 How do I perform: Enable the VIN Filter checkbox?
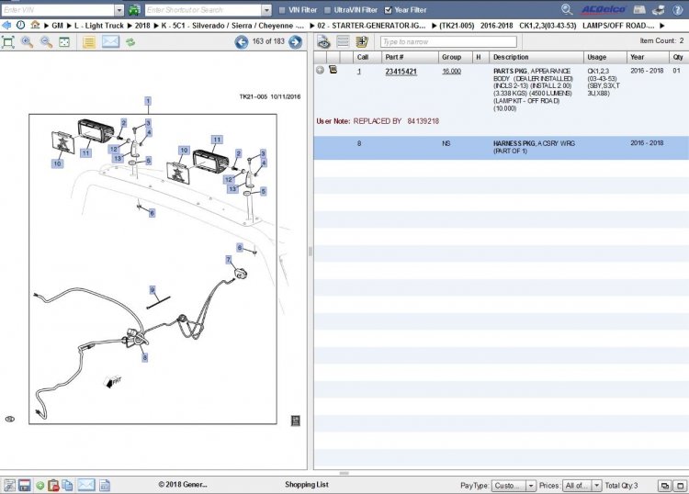tap(282, 10)
